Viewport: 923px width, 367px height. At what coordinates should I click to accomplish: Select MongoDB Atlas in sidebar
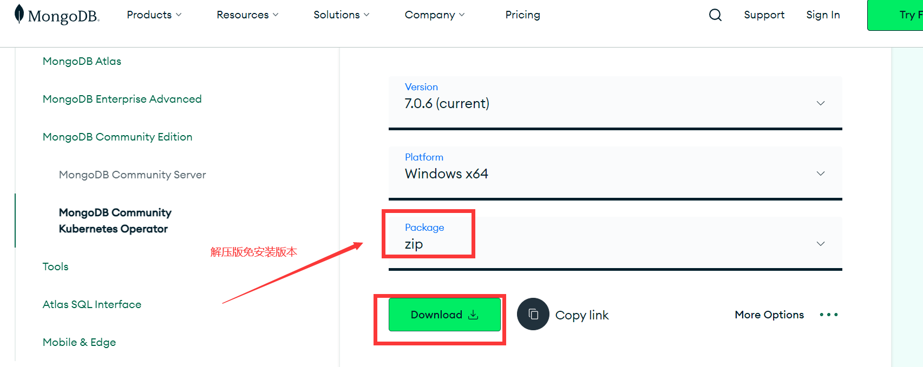click(x=82, y=61)
